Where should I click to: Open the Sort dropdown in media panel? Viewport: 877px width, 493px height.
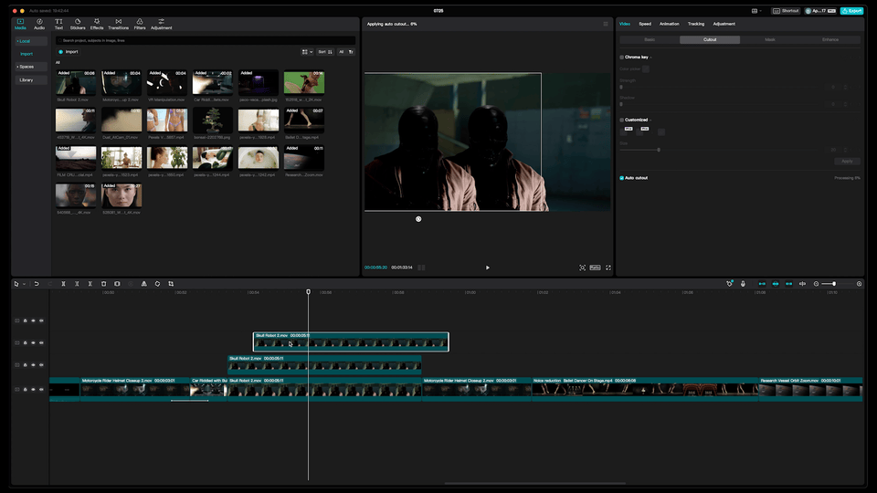click(325, 52)
